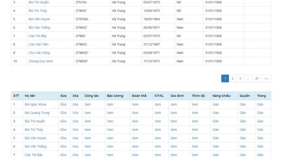Click Xóa for Bùi Ngọc Khoa
Viewport: 282px width, 158px height.
pyautogui.click(x=75, y=104)
